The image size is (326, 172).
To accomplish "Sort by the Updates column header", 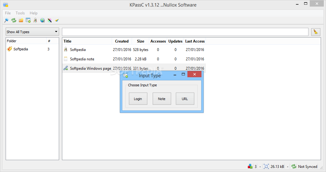I will pyautogui.click(x=176, y=41).
